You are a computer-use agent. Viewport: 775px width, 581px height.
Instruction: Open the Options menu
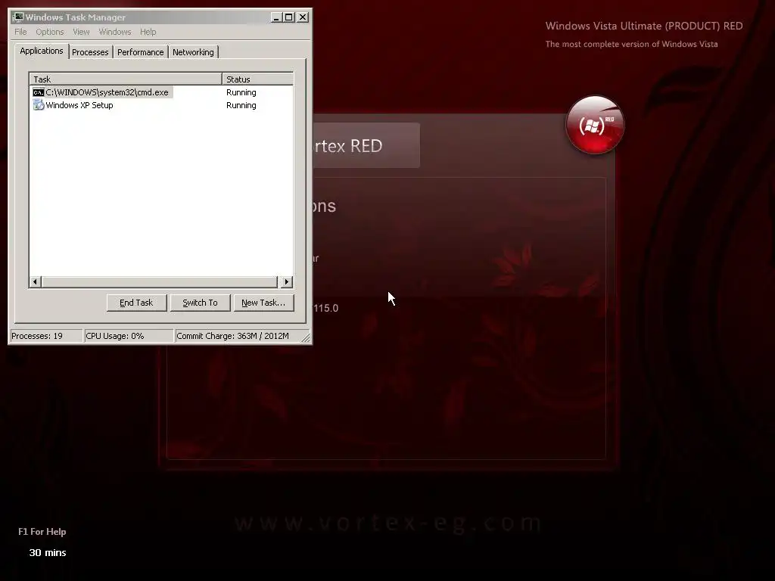click(49, 32)
